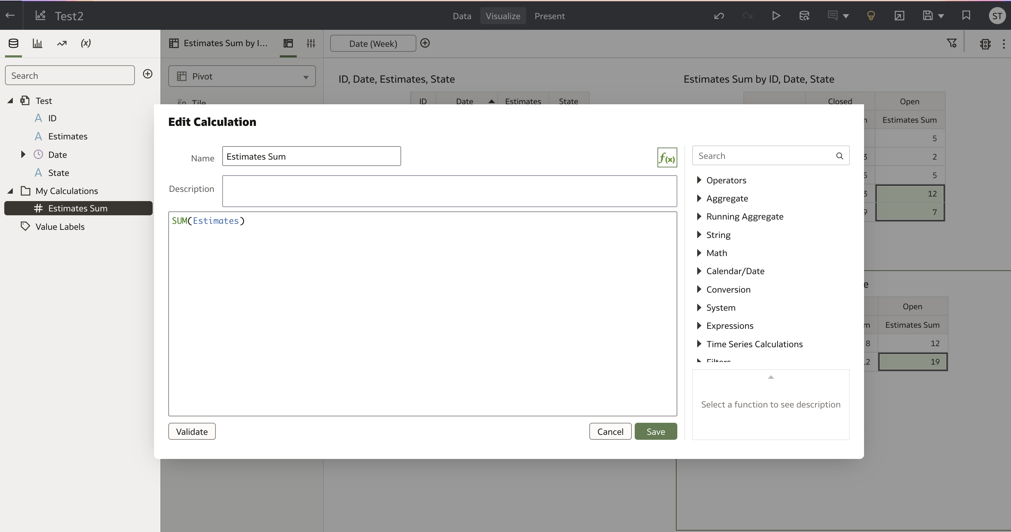Image resolution: width=1011 pixels, height=532 pixels.
Task: Expand the Calendar/Date function group
Action: pos(699,271)
